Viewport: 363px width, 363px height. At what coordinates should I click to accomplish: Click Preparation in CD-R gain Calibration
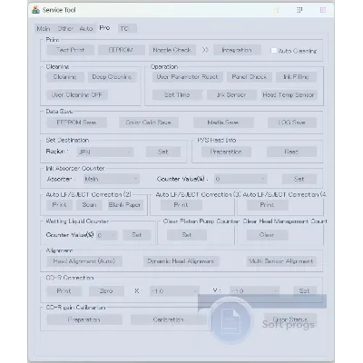(84, 319)
